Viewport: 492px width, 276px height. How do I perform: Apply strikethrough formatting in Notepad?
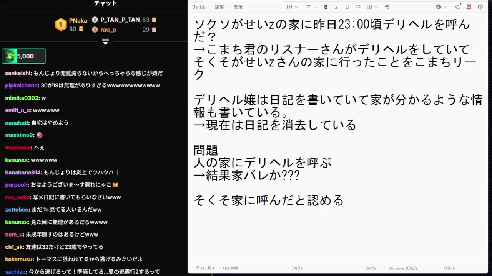pyautogui.click(x=347, y=7)
